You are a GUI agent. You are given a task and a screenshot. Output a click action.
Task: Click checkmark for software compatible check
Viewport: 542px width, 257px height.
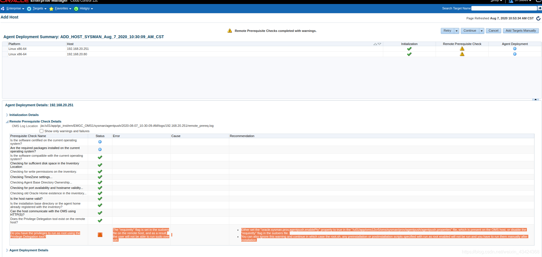pyautogui.click(x=100, y=157)
